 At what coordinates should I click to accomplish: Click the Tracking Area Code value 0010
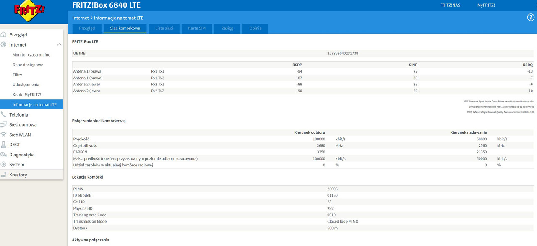pos(331,215)
